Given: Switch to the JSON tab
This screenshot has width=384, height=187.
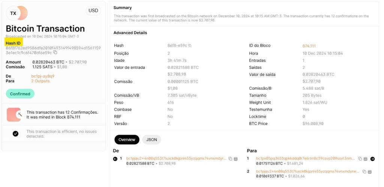Looking at the screenshot, I should [151, 140].
